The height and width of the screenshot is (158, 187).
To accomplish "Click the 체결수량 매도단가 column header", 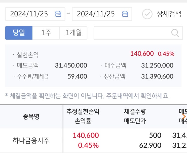I will point(135,116).
